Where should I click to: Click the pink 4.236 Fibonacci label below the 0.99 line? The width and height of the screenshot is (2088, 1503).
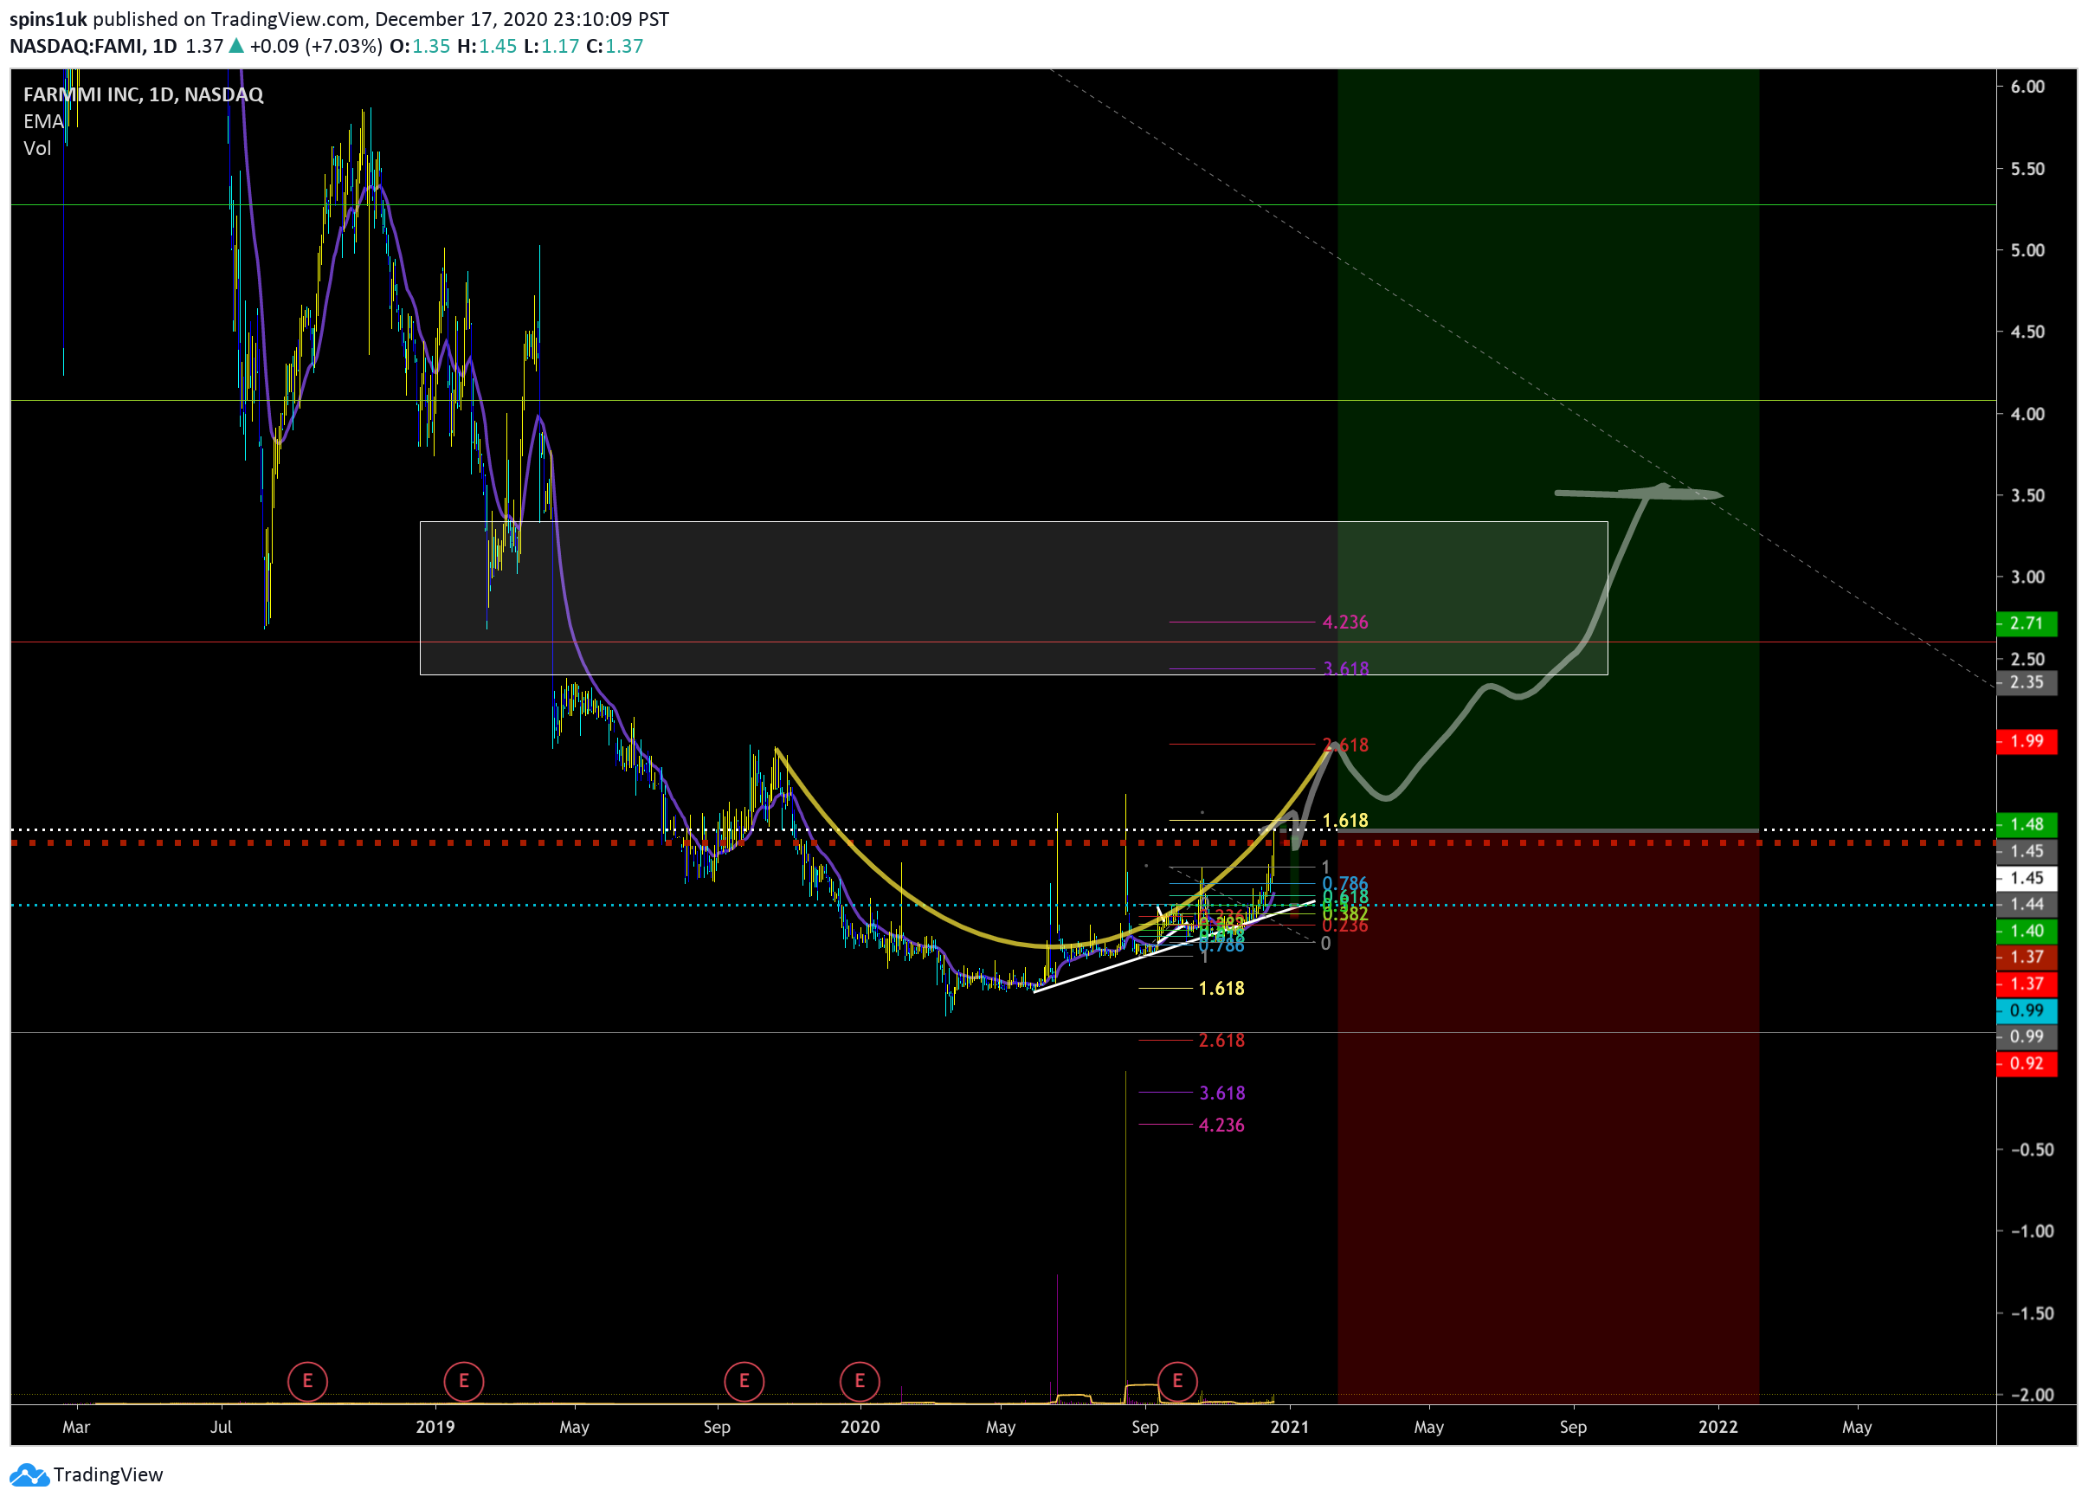(x=1221, y=1125)
